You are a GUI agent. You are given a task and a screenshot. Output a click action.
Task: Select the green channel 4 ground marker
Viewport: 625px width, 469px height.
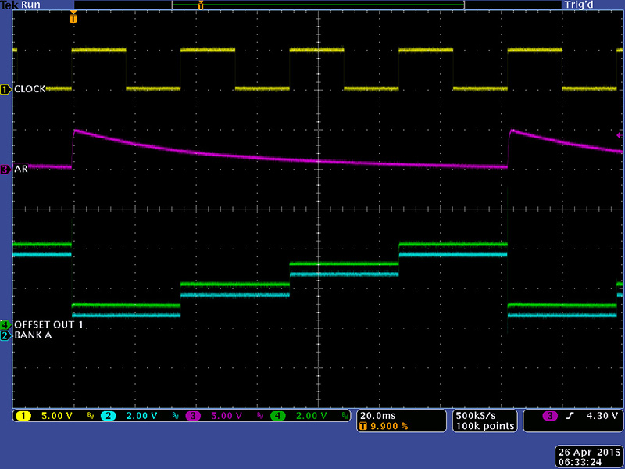(x=5, y=324)
